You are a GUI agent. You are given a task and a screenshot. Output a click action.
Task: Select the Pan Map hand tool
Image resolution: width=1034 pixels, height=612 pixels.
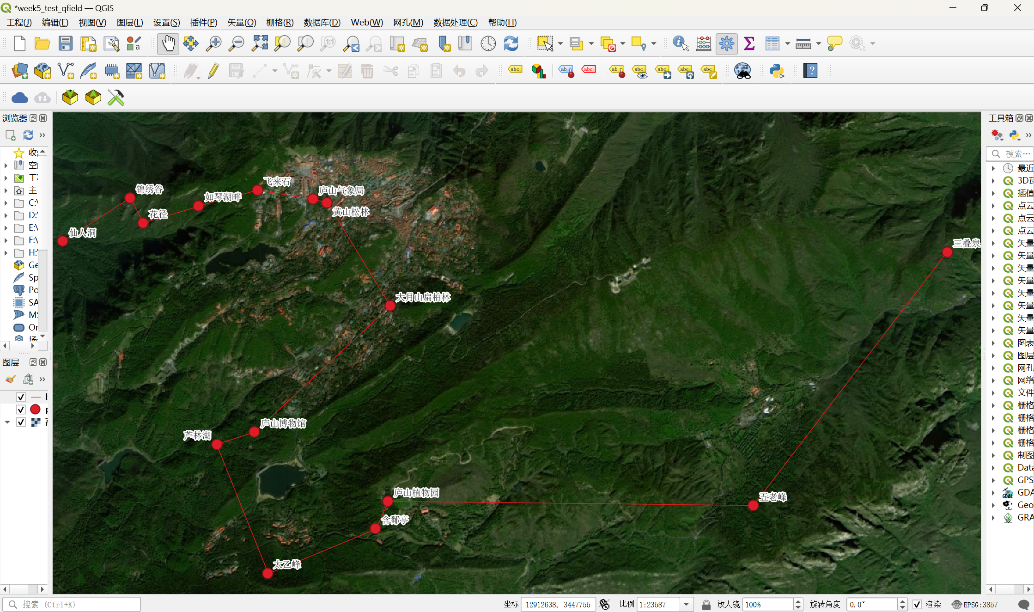point(168,43)
